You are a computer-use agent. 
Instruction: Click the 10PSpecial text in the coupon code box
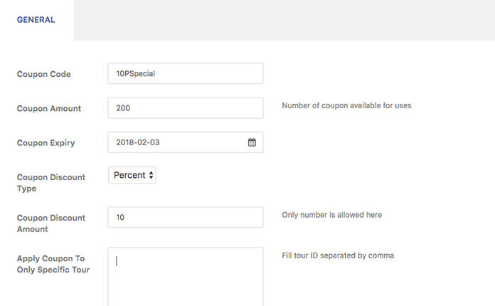135,73
